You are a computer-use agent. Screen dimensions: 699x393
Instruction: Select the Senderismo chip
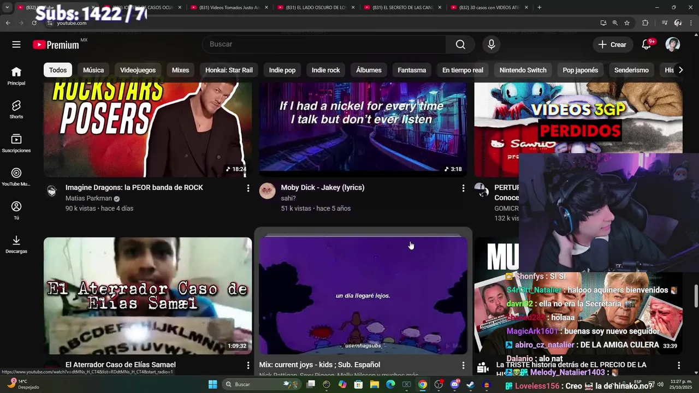click(x=631, y=70)
